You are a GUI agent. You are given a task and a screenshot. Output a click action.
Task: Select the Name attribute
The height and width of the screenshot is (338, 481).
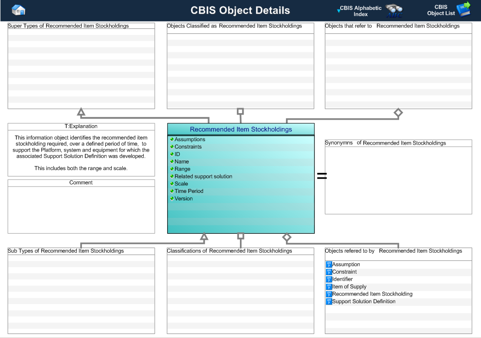[182, 162]
